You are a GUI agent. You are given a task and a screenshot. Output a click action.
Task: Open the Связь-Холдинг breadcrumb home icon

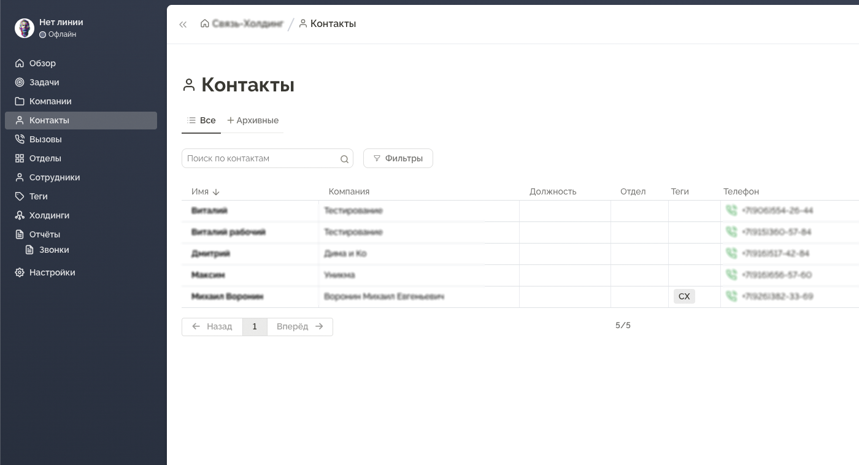click(x=205, y=23)
